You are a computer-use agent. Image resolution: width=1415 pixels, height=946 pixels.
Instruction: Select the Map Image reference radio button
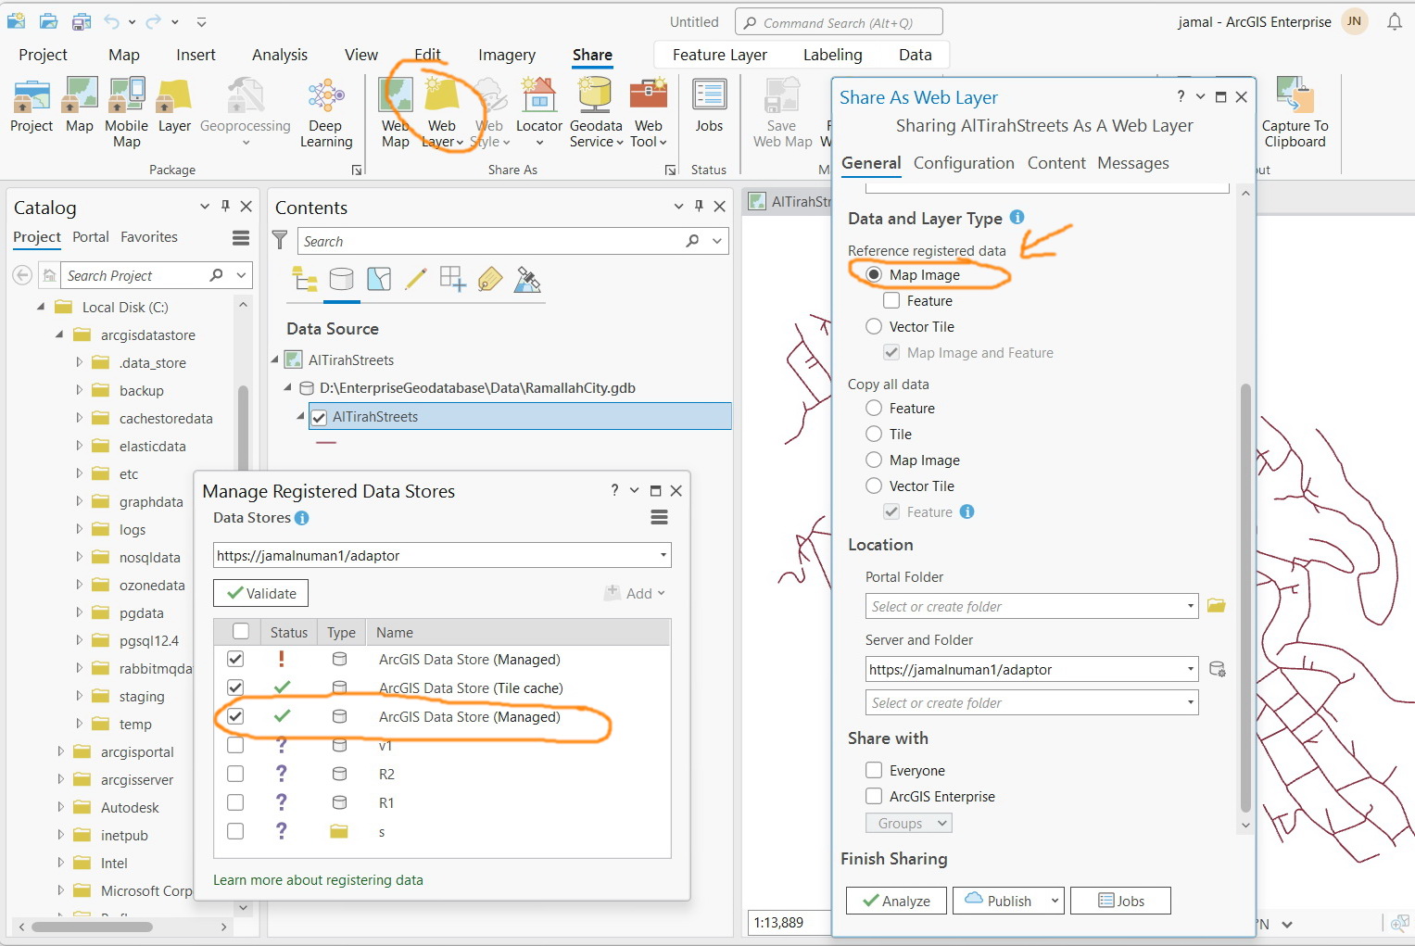(x=874, y=274)
